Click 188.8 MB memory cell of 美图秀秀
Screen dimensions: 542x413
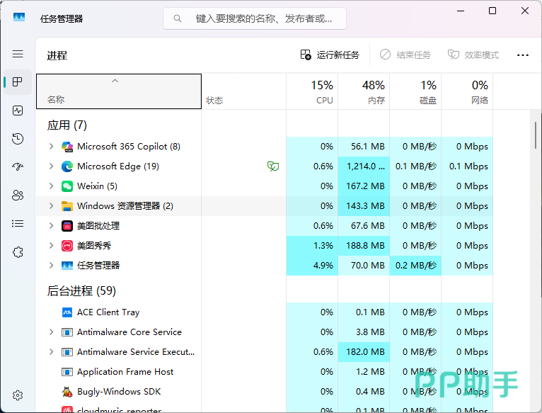click(x=364, y=246)
